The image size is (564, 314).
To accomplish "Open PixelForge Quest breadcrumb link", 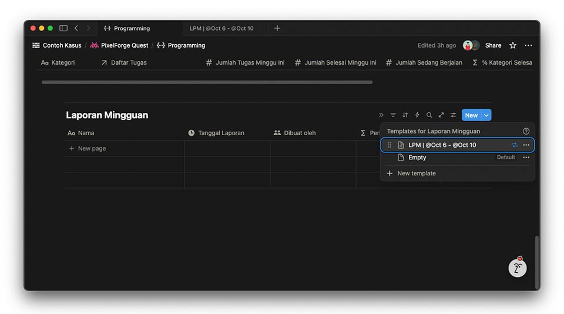I will tap(124, 45).
